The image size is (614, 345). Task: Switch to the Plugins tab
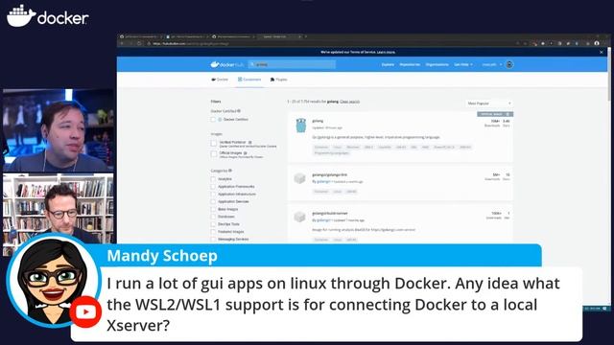pyautogui.click(x=279, y=80)
